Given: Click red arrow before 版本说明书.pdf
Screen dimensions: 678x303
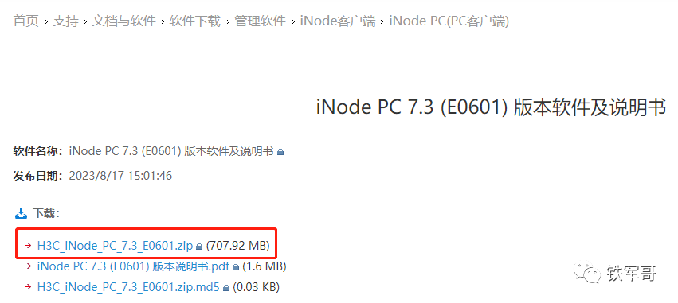Looking at the screenshot, I should click(x=29, y=266).
